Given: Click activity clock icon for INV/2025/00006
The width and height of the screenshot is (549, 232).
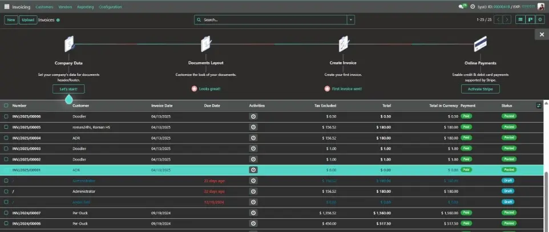Looking at the screenshot, I should click(x=253, y=116).
